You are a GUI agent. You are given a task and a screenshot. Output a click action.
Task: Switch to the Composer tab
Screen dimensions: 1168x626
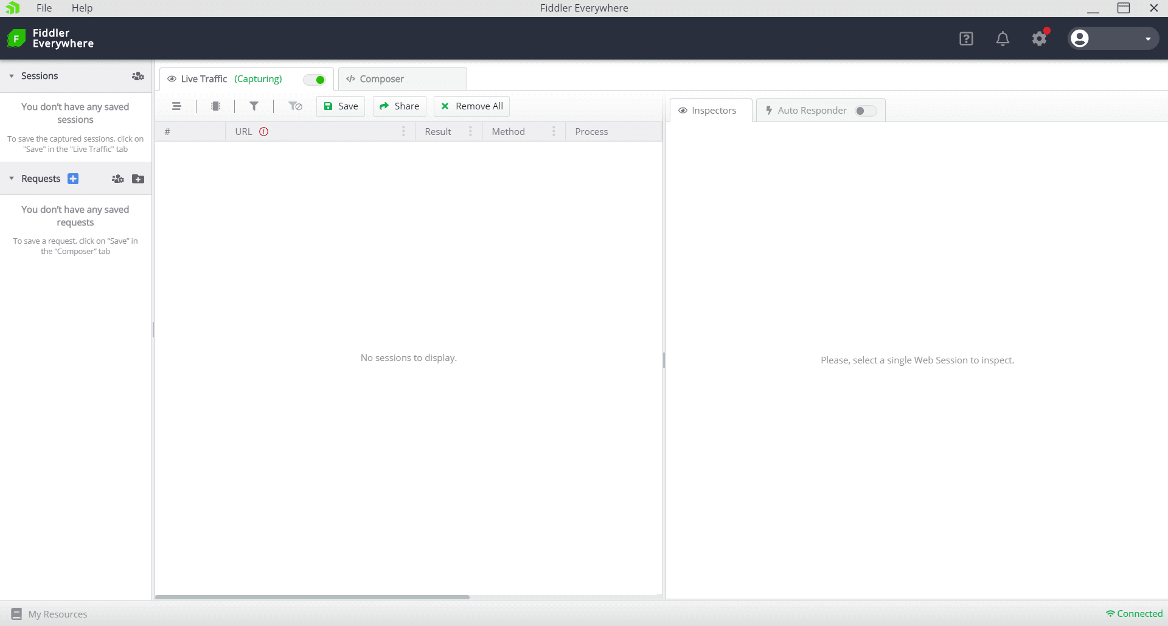tap(403, 79)
